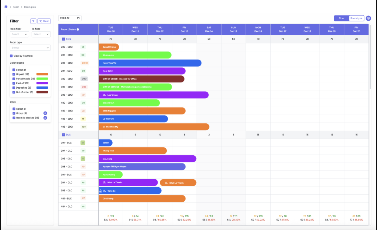Switch to the Floor view tab

click(x=341, y=18)
